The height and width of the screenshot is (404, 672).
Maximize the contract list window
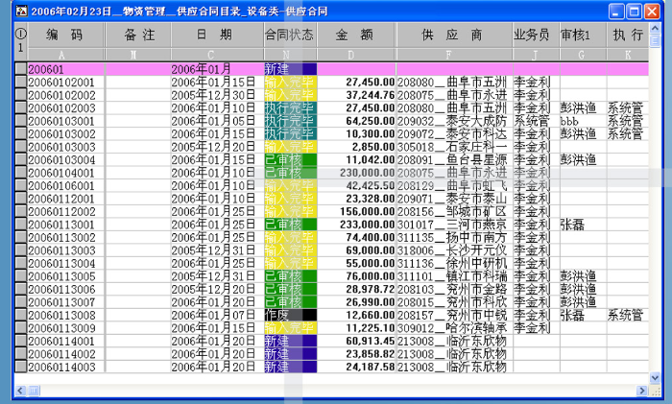(x=631, y=12)
